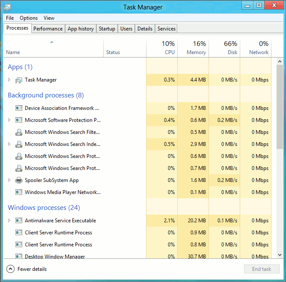Viewport: 286px width, 282px height.
Task: Open the View menu
Action: [x=49, y=18]
